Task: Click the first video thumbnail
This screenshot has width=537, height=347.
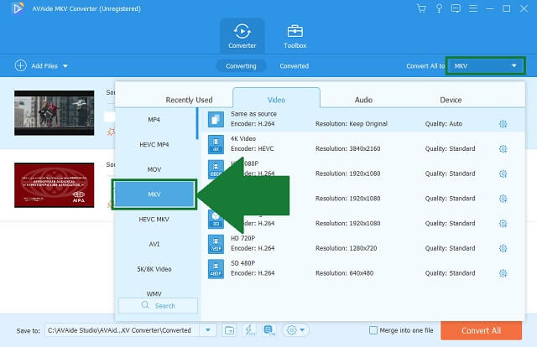Action: (x=54, y=113)
